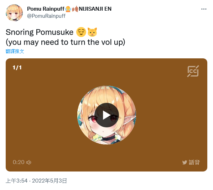Click the Twitter bird voice icon
213x190 pixels.
click(x=185, y=162)
